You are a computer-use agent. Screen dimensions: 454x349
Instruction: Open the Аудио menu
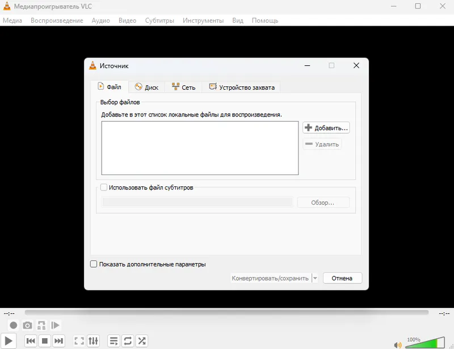101,20
